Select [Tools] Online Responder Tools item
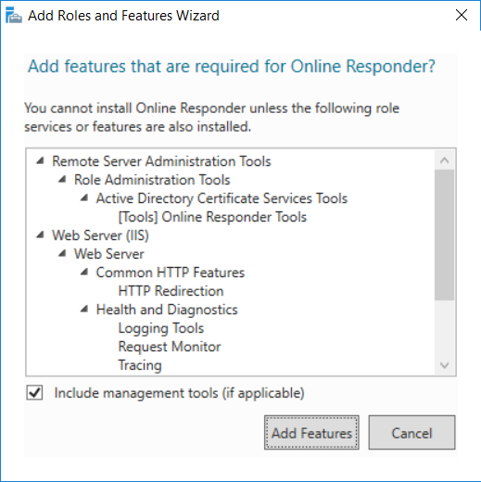 212,217
